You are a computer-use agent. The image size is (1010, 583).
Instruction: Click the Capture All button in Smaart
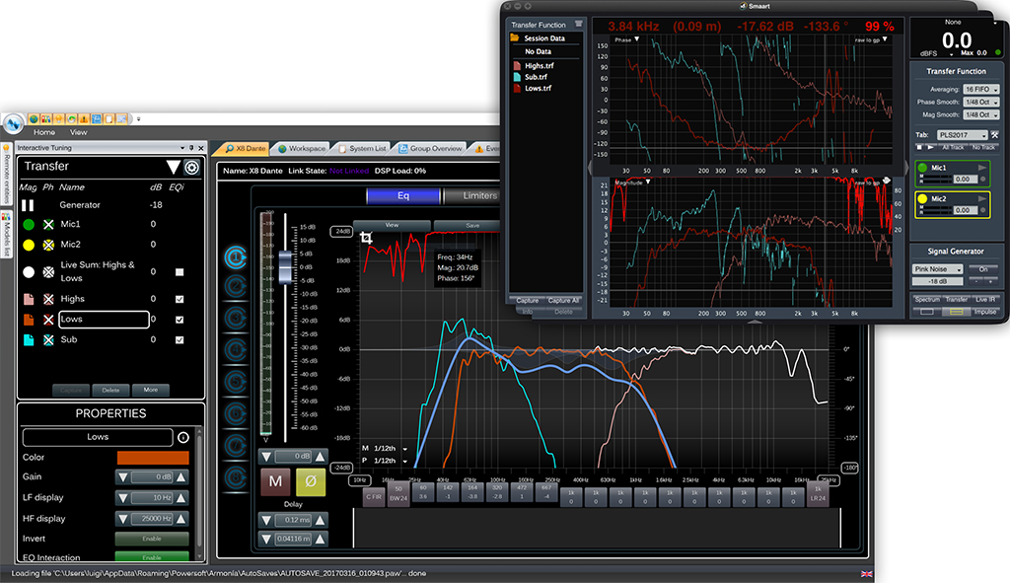tap(565, 300)
